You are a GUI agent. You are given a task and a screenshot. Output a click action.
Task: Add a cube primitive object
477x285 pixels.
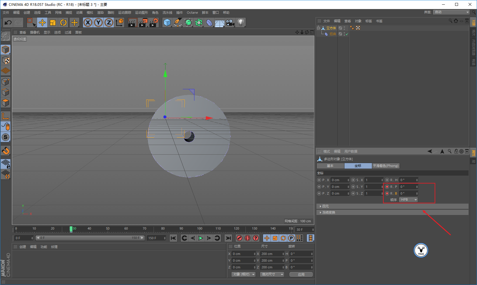[x=167, y=22]
